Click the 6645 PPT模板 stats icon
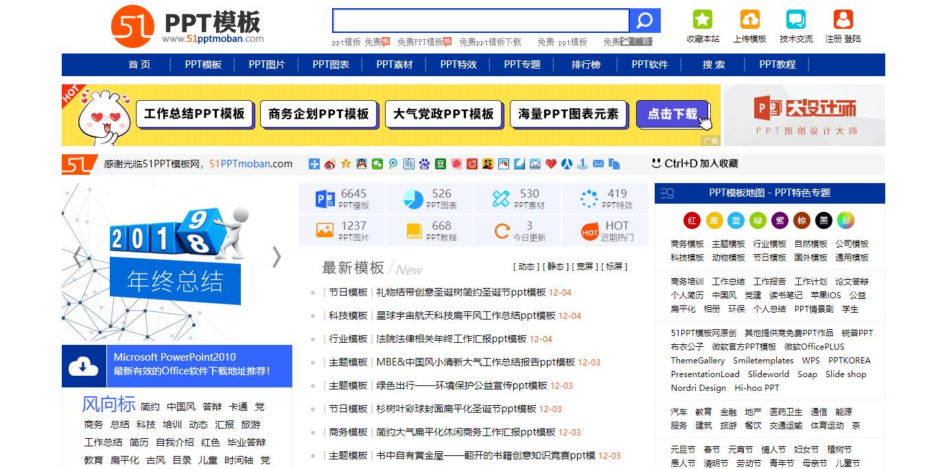Screen dimensions: 947x469 (x=325, y=197)
